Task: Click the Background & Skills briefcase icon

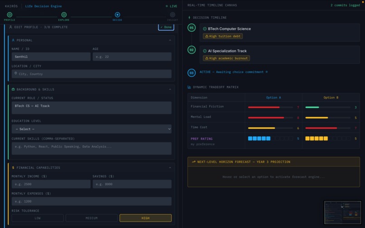Action: (13, 89)
